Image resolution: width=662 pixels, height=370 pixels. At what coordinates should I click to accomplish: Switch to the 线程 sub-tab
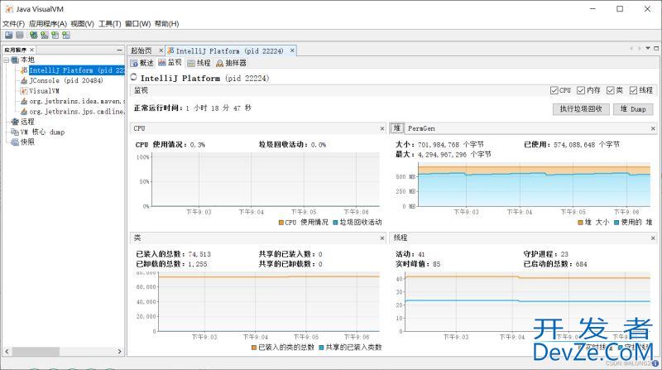(199, 63)
